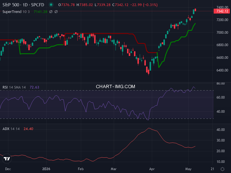Click the 6400.00 price axis label
The height and width of the screenshot is (173, 231).
point(222,70)
